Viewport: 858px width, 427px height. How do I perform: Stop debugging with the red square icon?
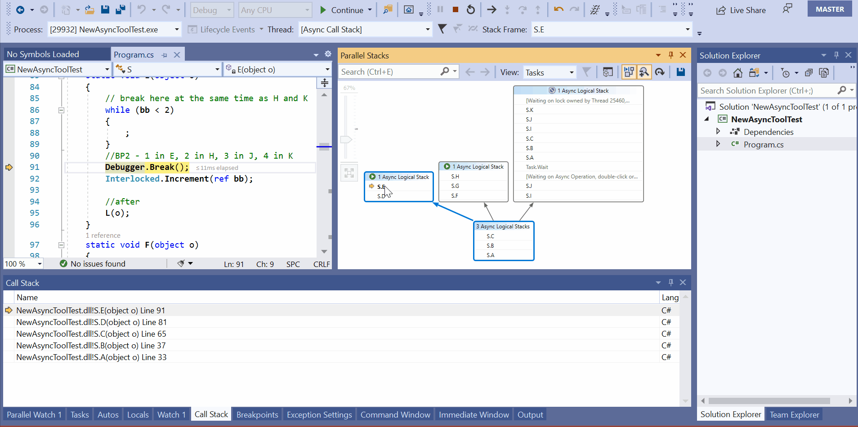click(x=456, y=9)
